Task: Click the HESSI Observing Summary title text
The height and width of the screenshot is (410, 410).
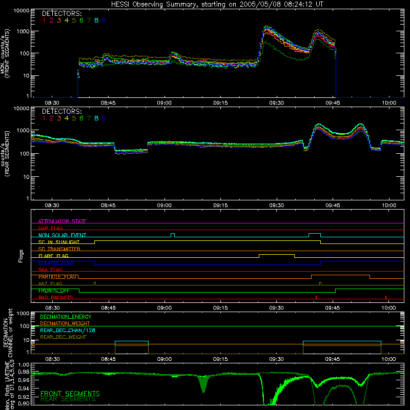Action: [x=217, y=4]
